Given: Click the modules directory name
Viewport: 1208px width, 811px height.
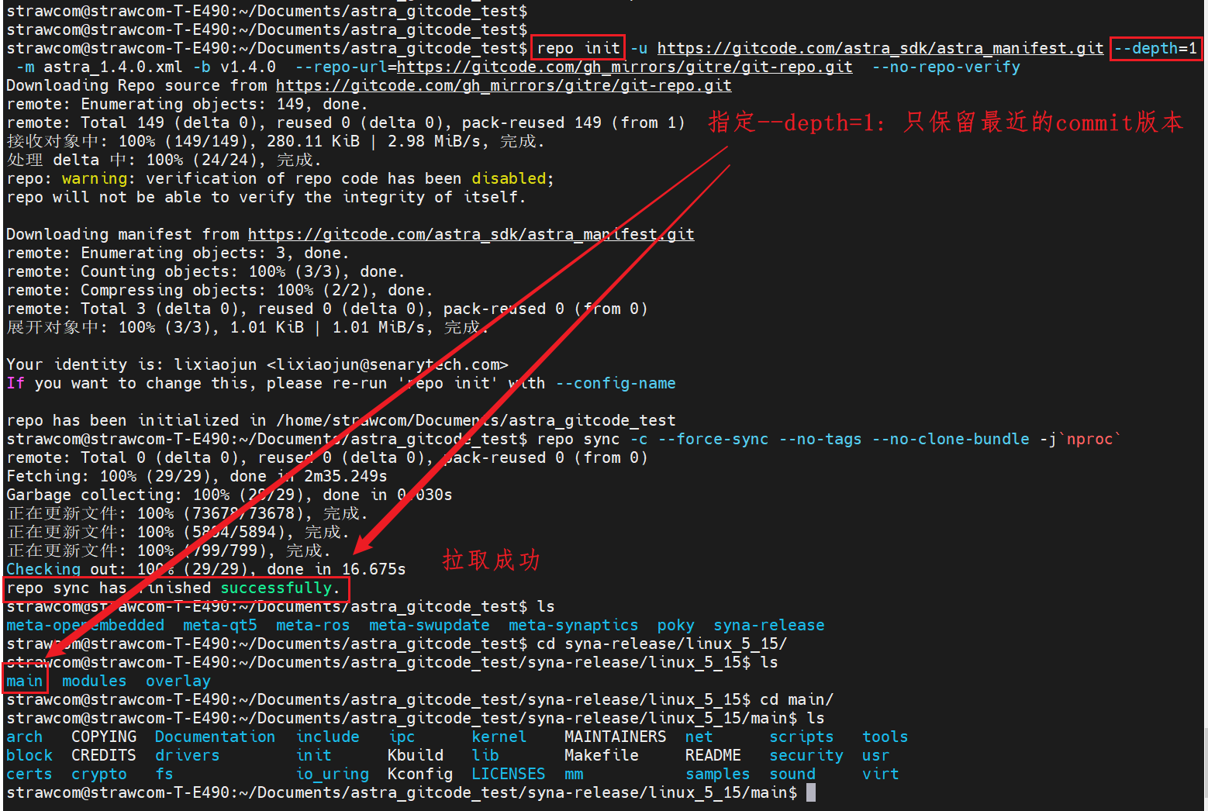Looking at the screenshot, I should point(94,681).
